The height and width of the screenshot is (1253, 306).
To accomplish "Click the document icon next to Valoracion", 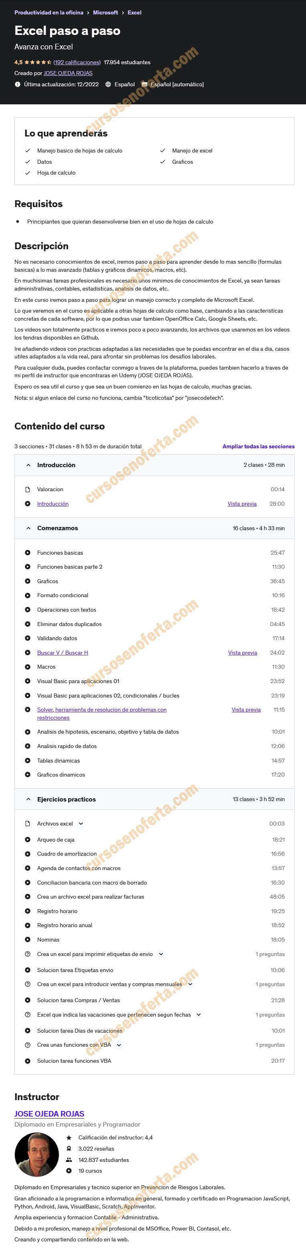I will (28, 489).
